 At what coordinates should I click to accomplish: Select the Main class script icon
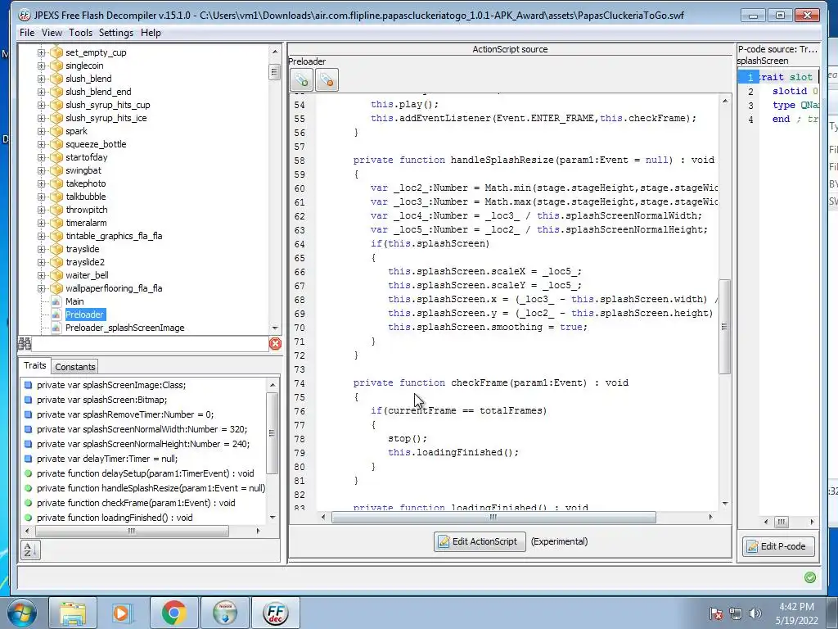click(56, 301)
